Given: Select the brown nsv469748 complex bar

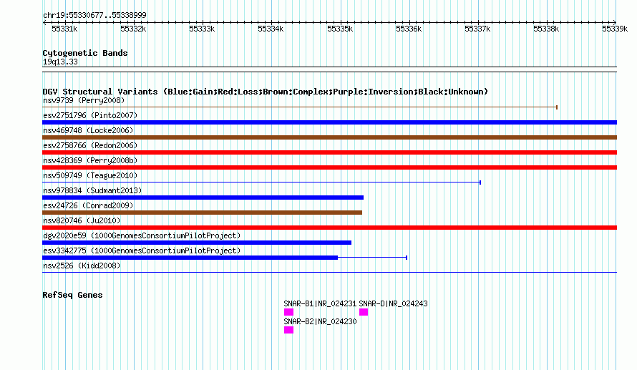Looking at the screenshot, I should (329, 137).
